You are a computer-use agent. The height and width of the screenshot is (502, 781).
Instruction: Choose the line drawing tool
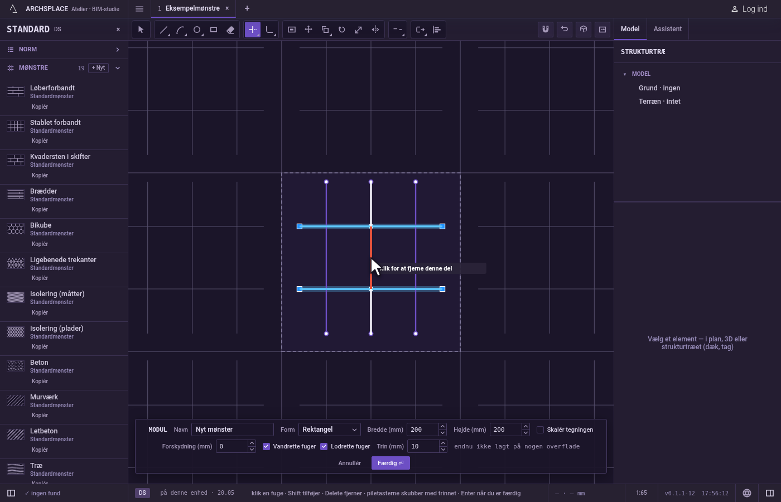coord(163,30)
